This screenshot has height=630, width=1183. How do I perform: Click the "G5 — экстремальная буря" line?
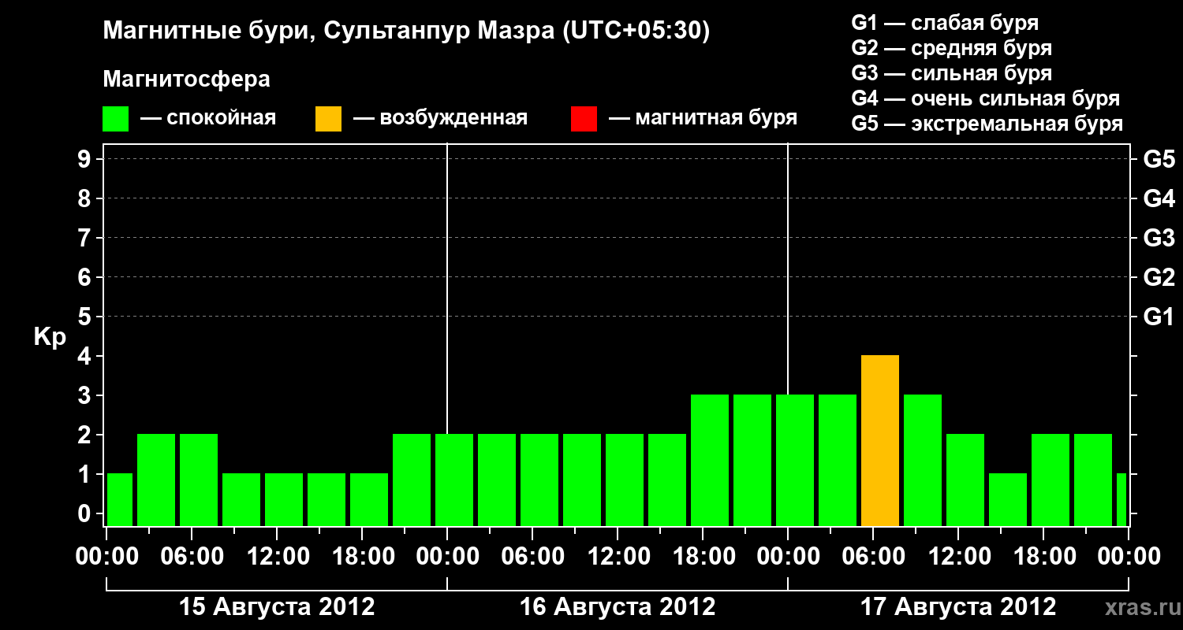(x=987, y=124)
